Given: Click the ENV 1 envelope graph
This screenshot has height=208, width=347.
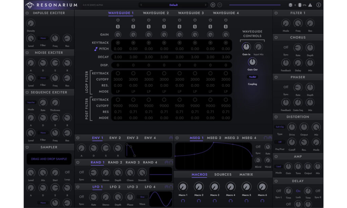Looking at the screenshot, I should pos(148,150).
